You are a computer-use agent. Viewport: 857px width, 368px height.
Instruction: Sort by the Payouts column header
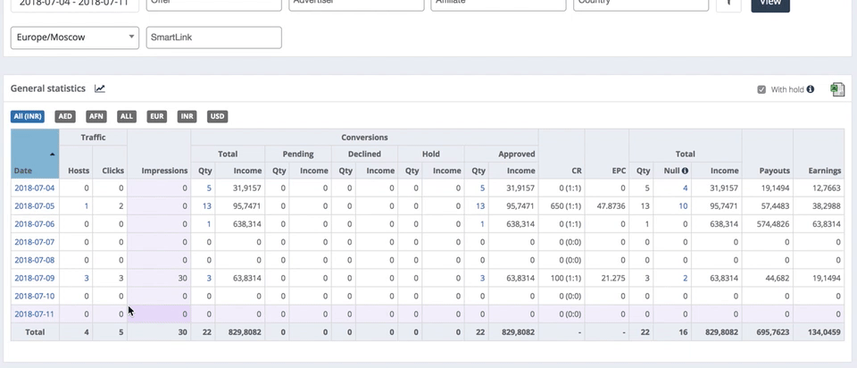pos(775,171)
